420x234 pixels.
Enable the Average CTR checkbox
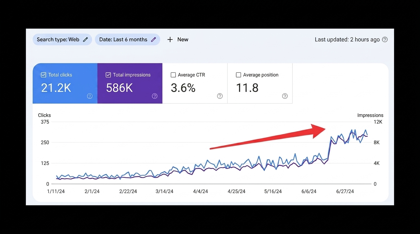coord(173,75)
